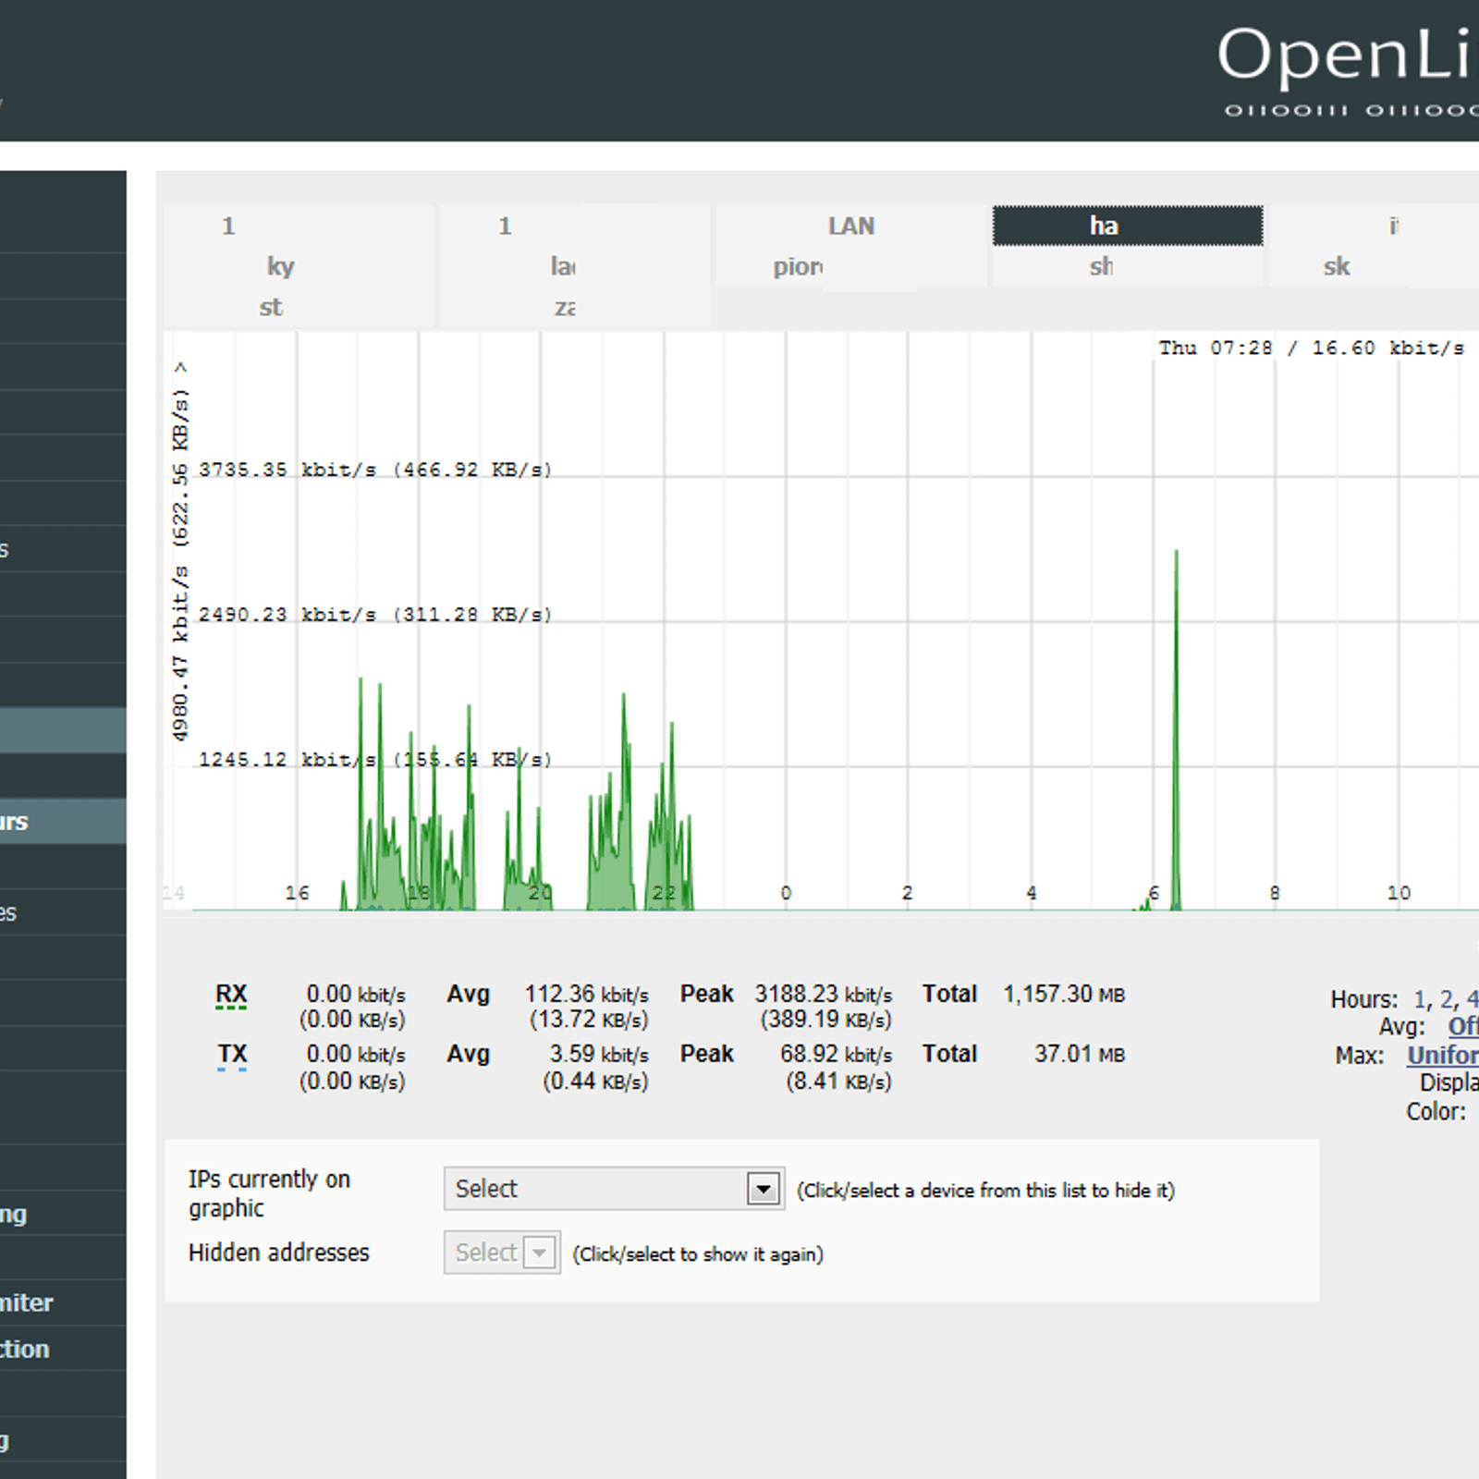Click the '1245.12 kbit/s' gridline label

click(375, 760)
